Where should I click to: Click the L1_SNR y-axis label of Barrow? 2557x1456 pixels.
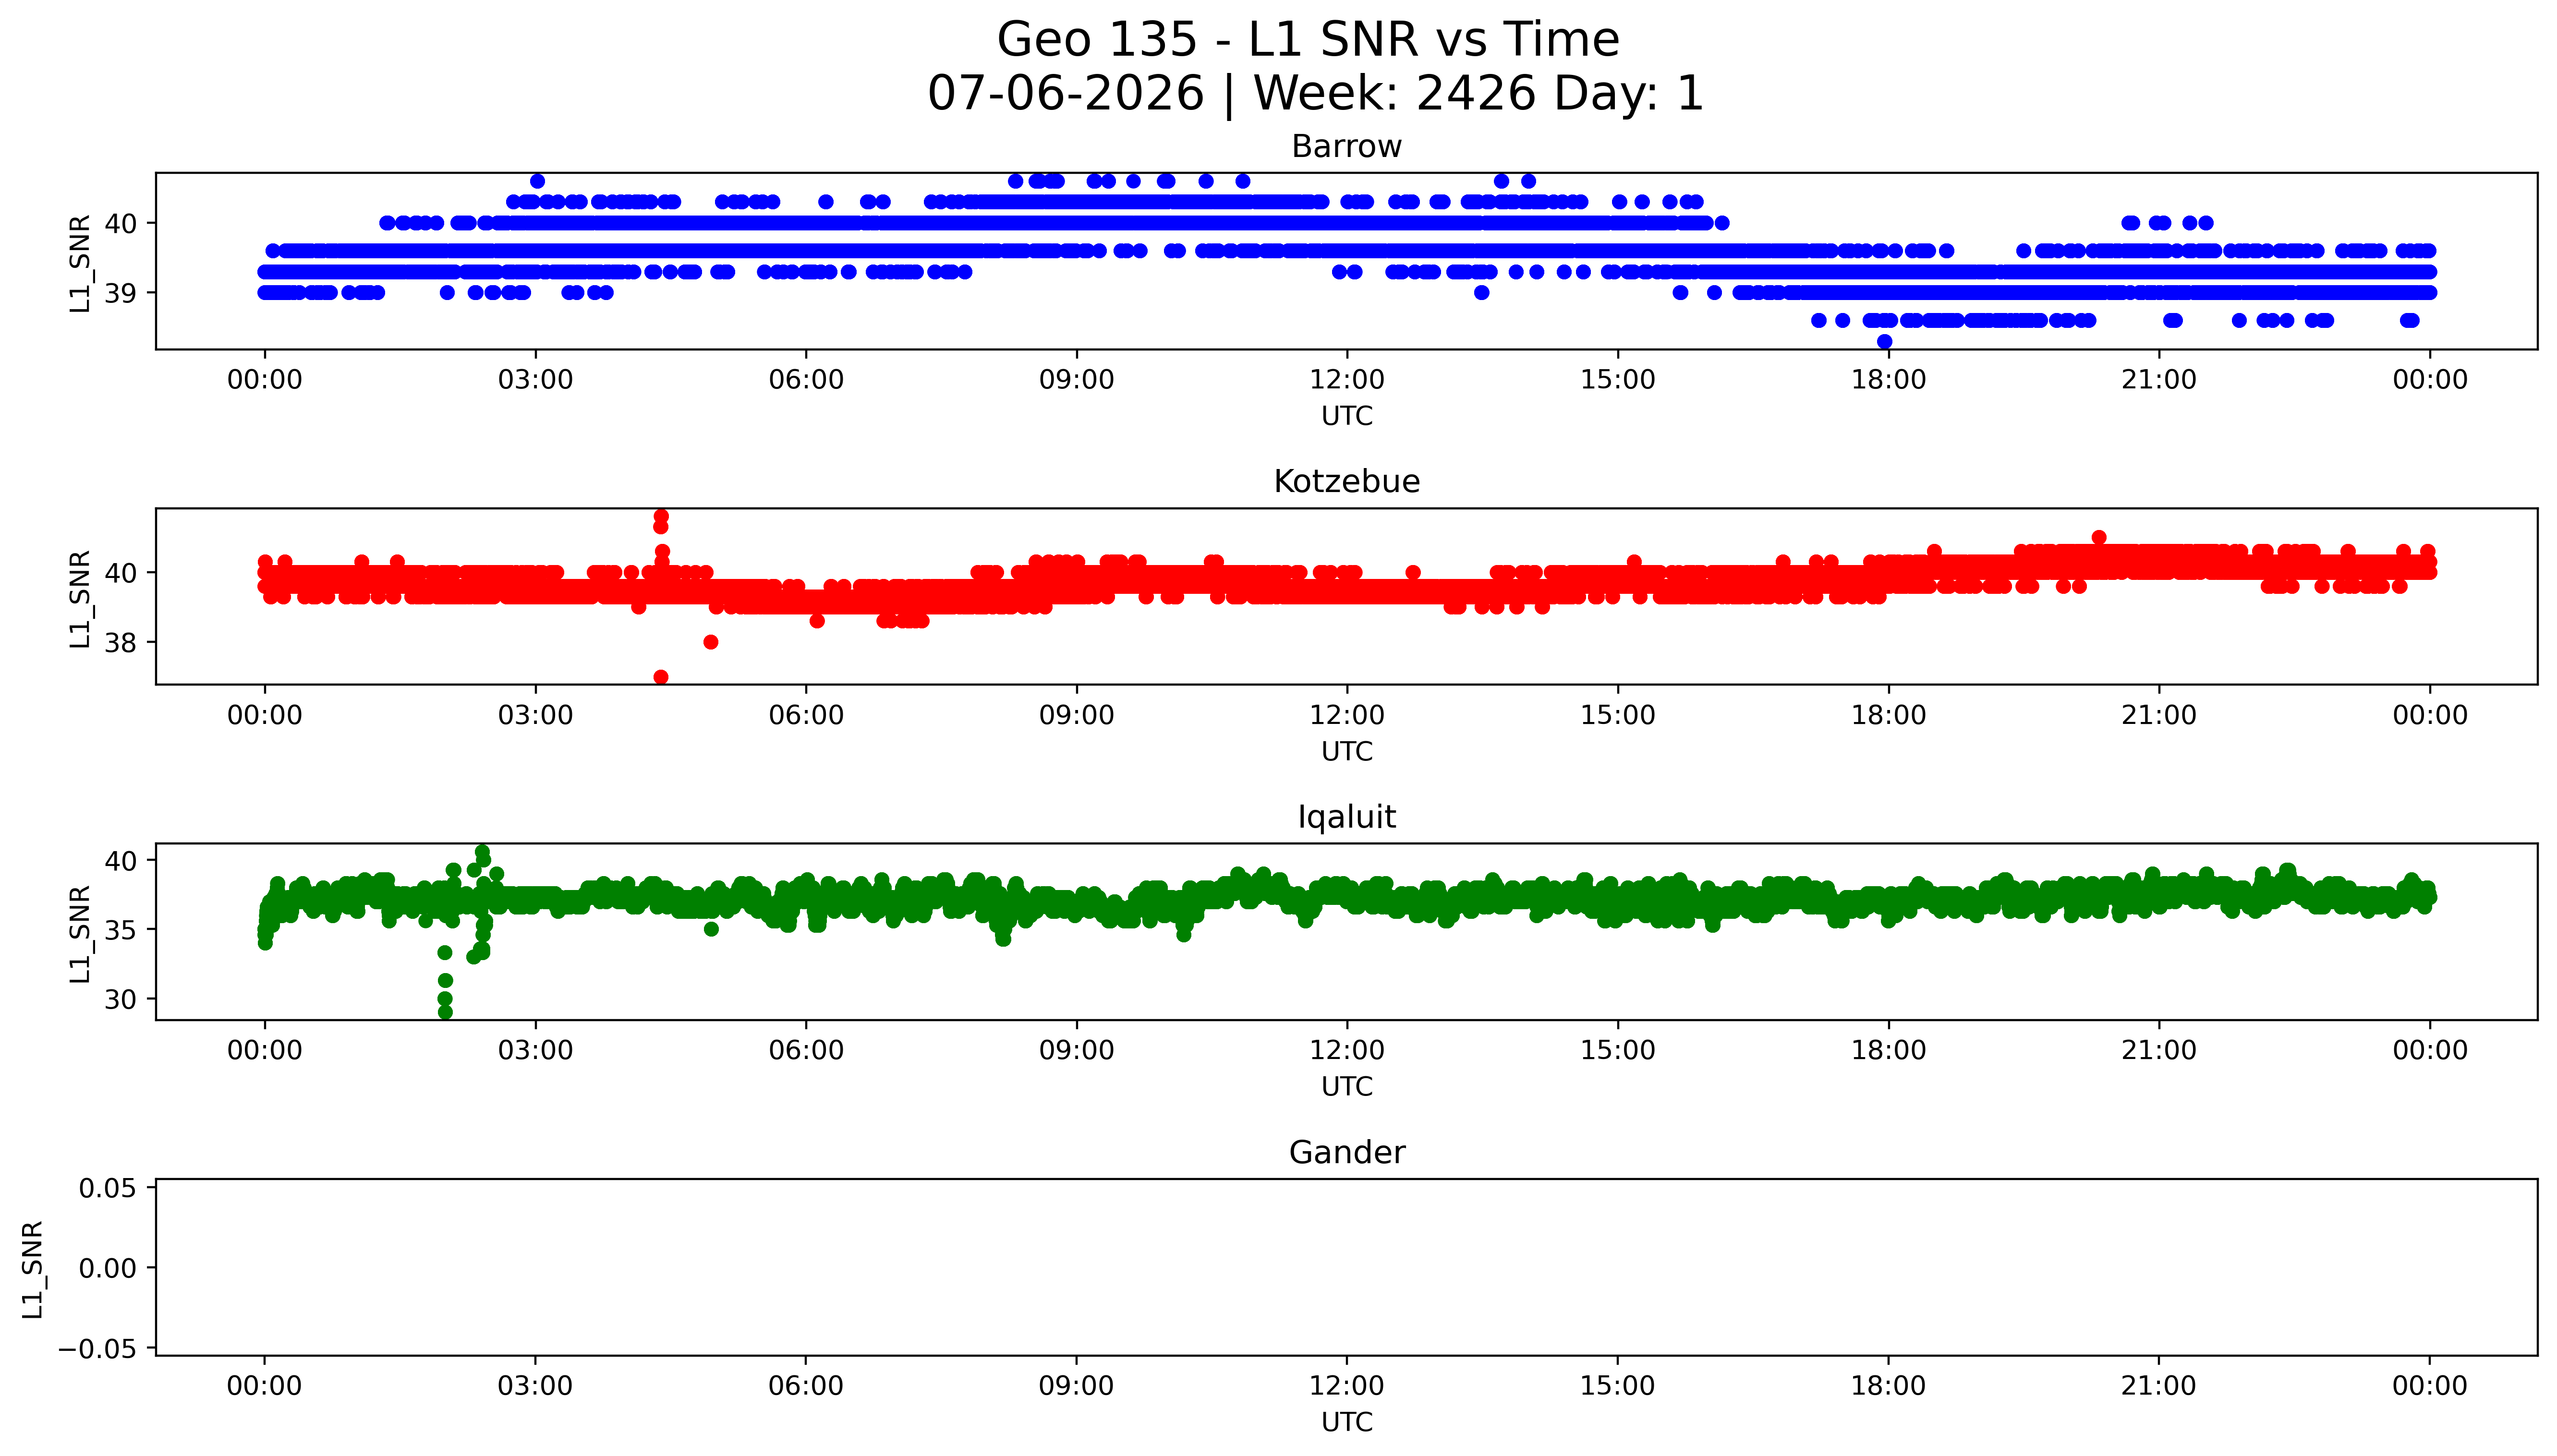point(80,263)
